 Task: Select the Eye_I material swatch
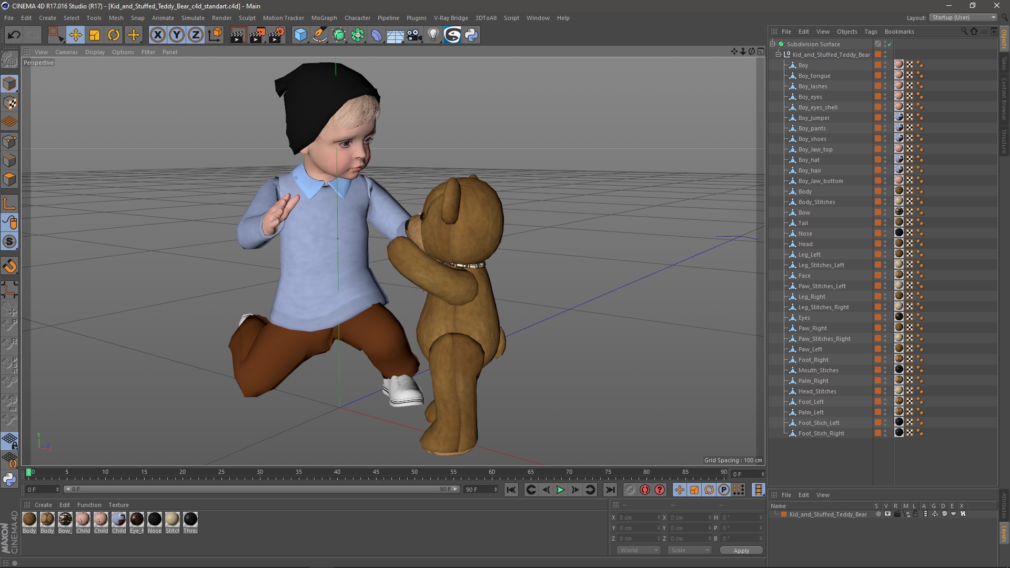coord(137,519)
